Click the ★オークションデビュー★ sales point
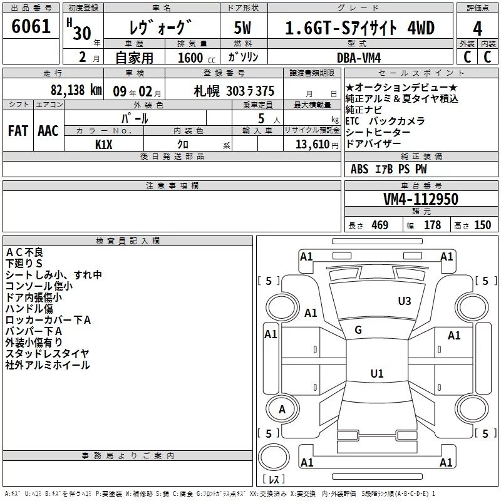The width and height of the screenshot is (501, 501). [401, 87]
